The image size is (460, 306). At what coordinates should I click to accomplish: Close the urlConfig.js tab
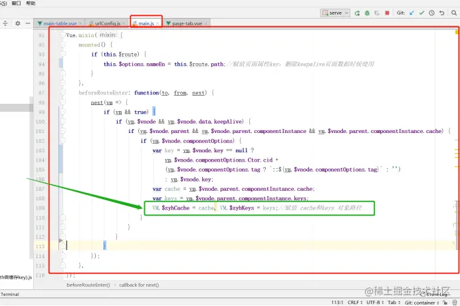tap(124, 23)
